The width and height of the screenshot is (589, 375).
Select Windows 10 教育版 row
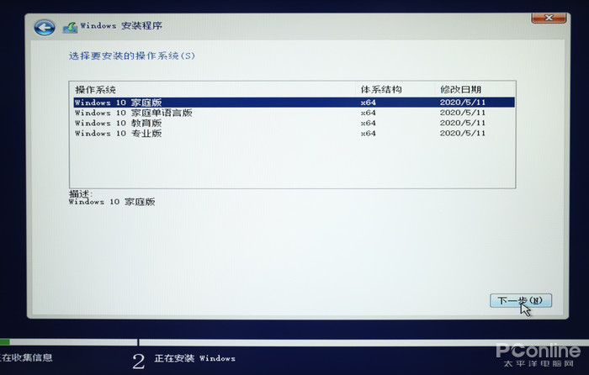point(294,123)
